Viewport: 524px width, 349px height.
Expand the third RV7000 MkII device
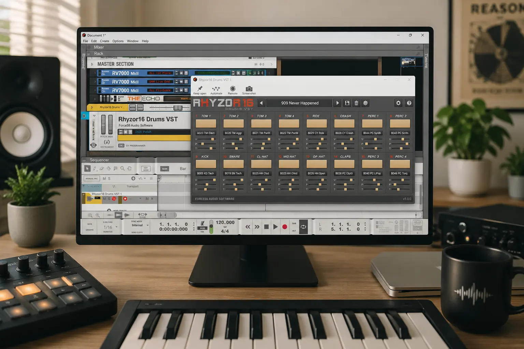click(x=95, y=90)
